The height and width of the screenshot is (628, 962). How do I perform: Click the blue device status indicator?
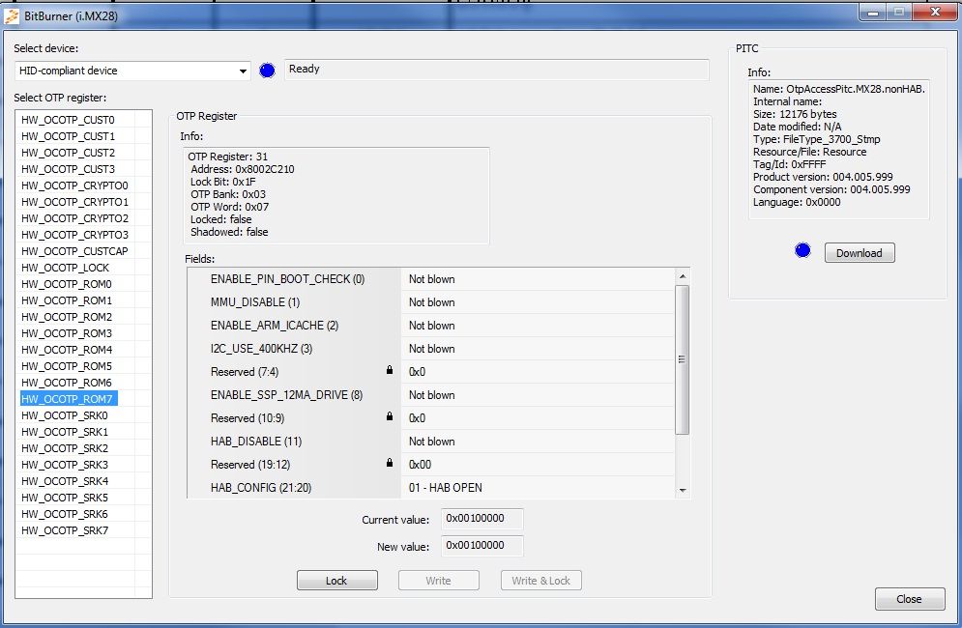point(267,71)
